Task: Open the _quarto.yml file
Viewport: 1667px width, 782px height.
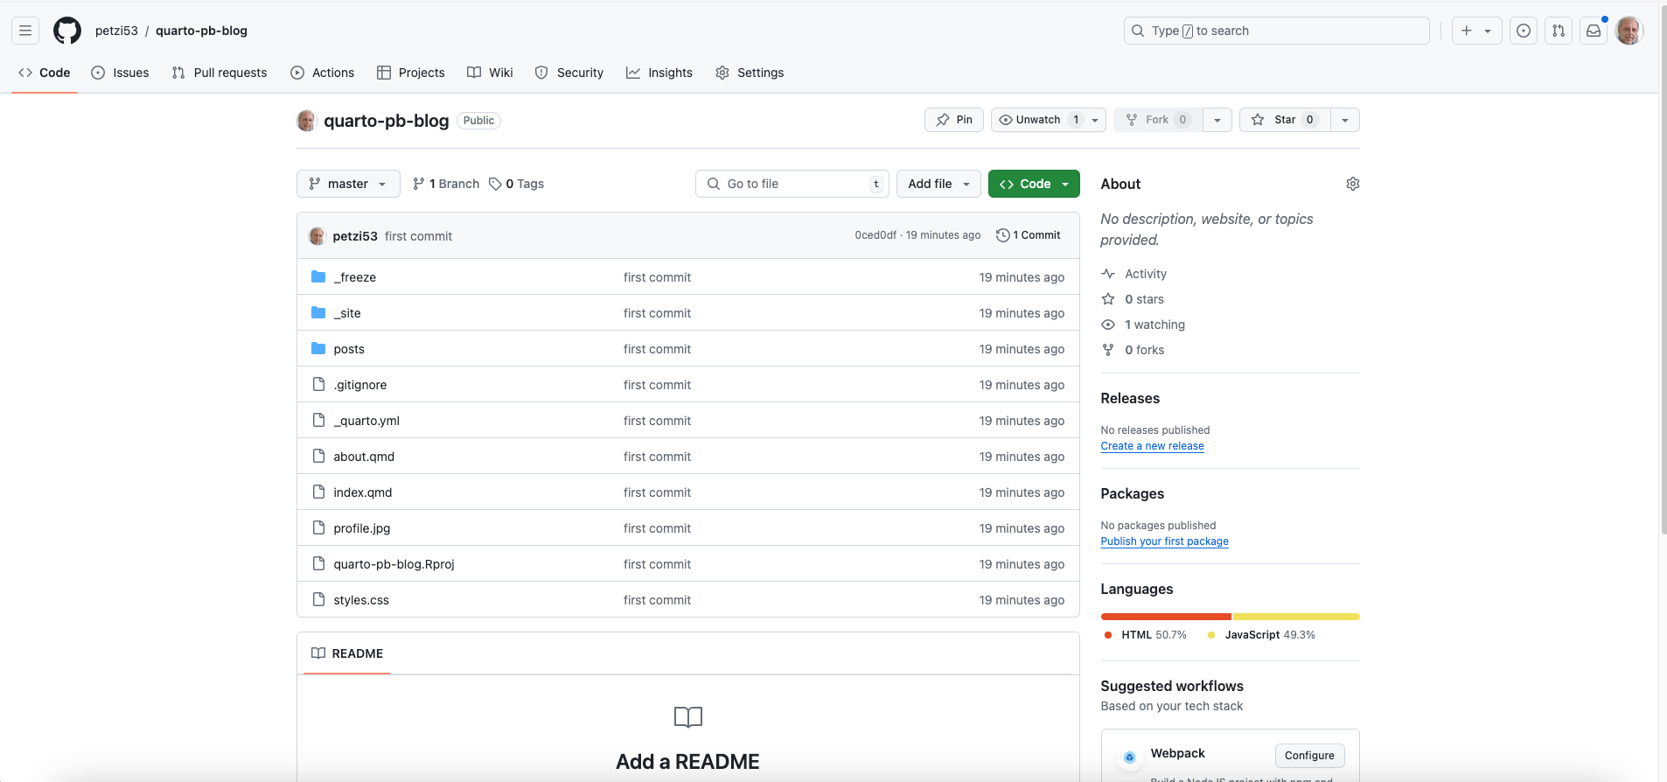Action: (x=366, y=421)
